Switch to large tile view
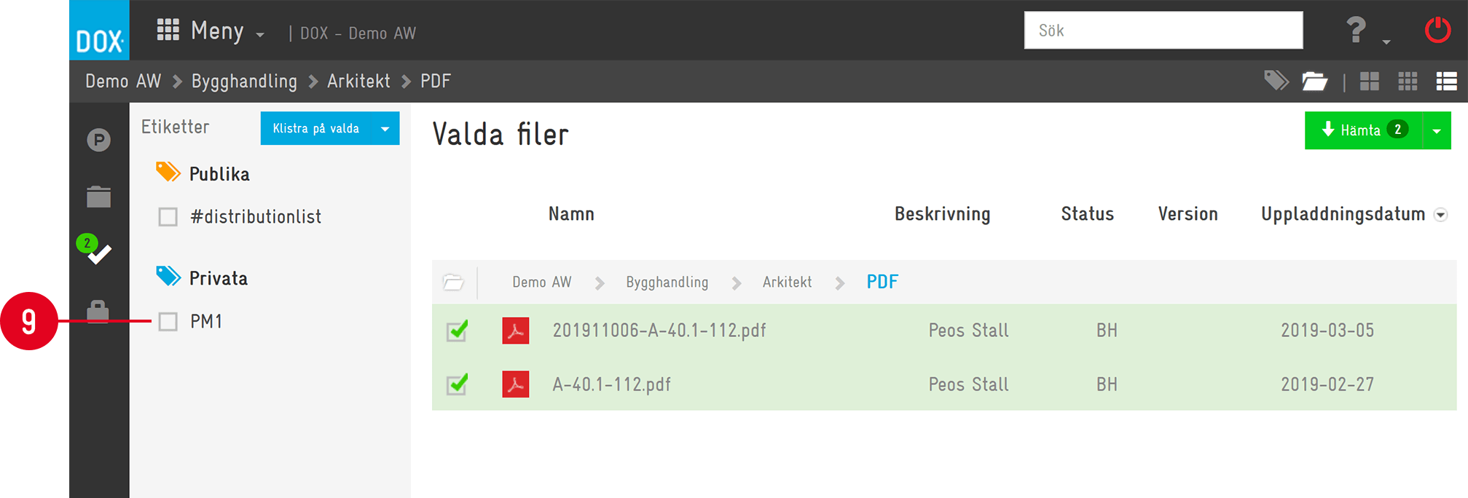 [x=1370, y=82]
